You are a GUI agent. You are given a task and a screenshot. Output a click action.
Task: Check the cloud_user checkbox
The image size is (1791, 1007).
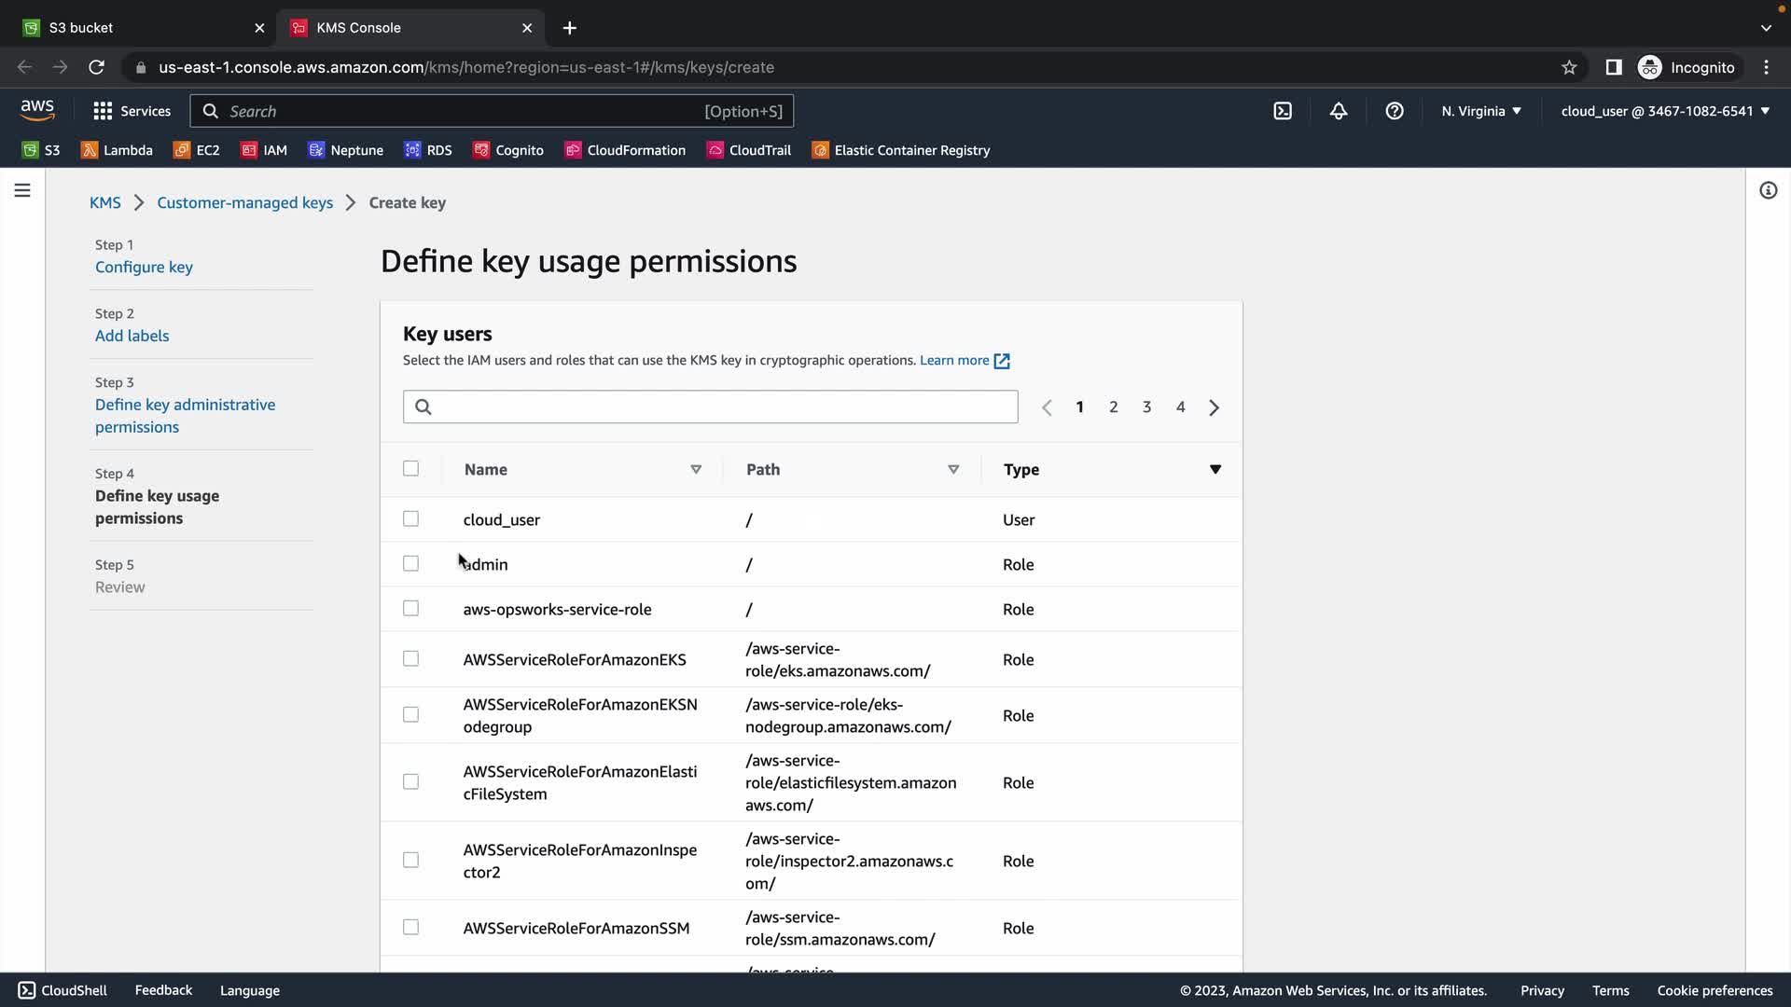(410, 519)
